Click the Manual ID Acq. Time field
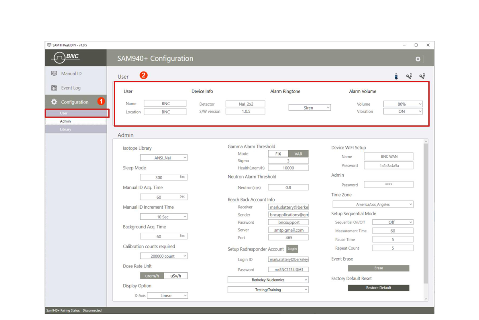 pyautogui.click(x=164, y=197)
